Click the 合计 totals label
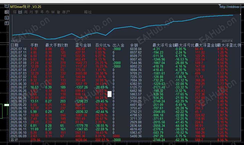Screen dimensions: 244x145 (14, 140)
